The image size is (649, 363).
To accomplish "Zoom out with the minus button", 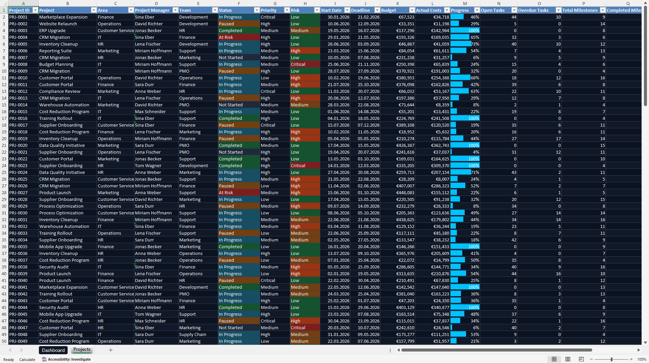I will (x=592, y=359).
